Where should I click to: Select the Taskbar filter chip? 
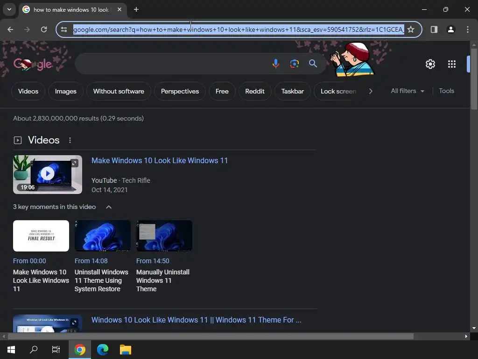292,91
